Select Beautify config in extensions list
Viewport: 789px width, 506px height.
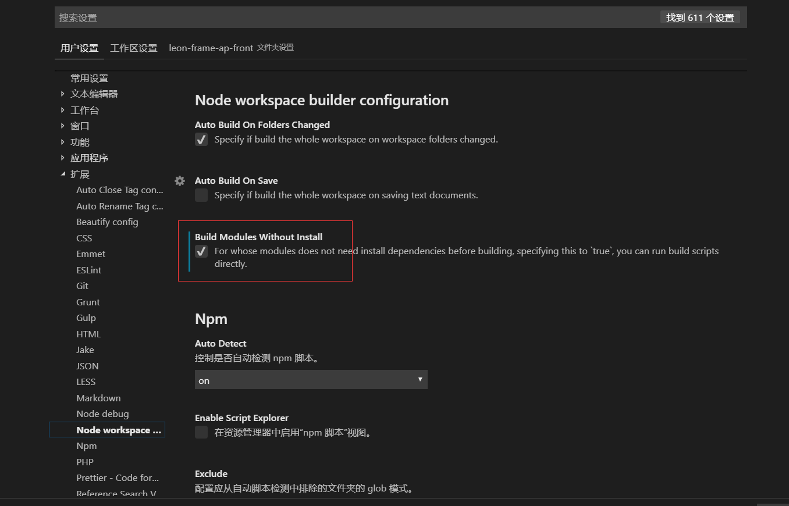(107, 222)
